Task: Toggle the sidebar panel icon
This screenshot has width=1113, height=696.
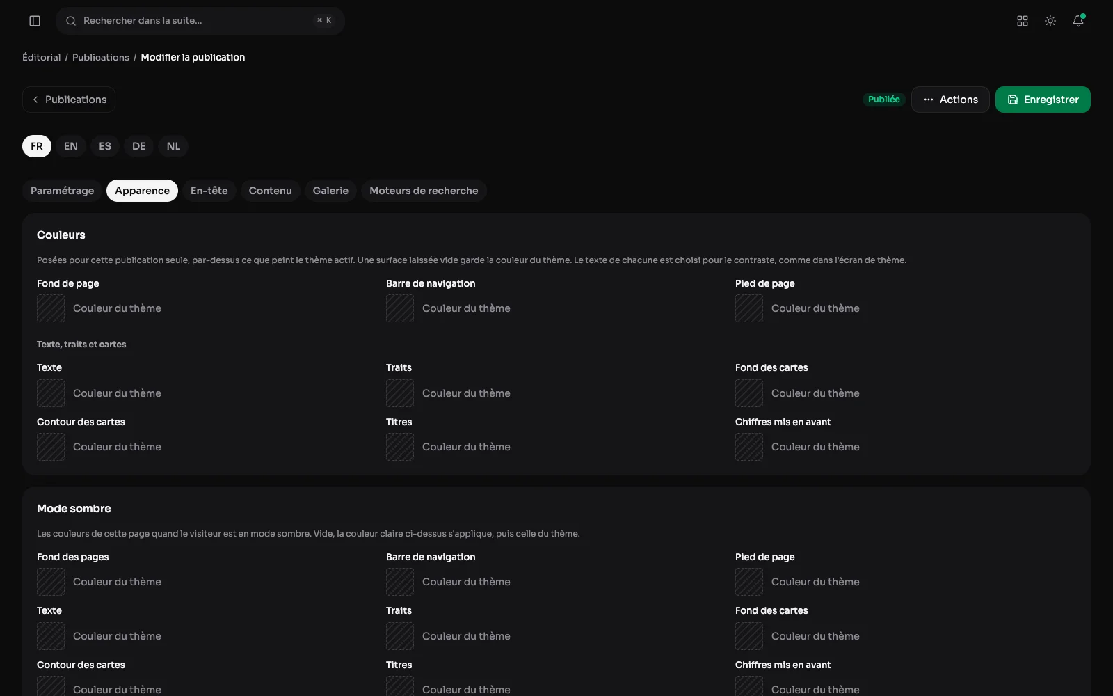Action: pos(35,21)
